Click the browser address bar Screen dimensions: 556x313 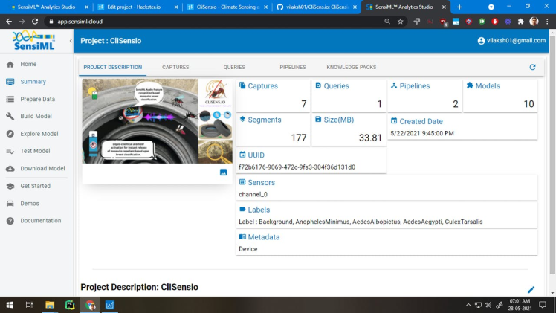[208, 22]
